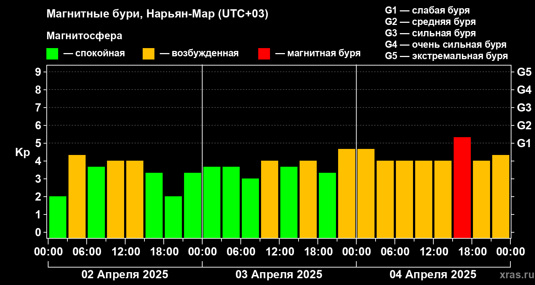Click the 'G5 — экстремальная буря' legend line
This screenshot has width=535, height=285.
446,56
